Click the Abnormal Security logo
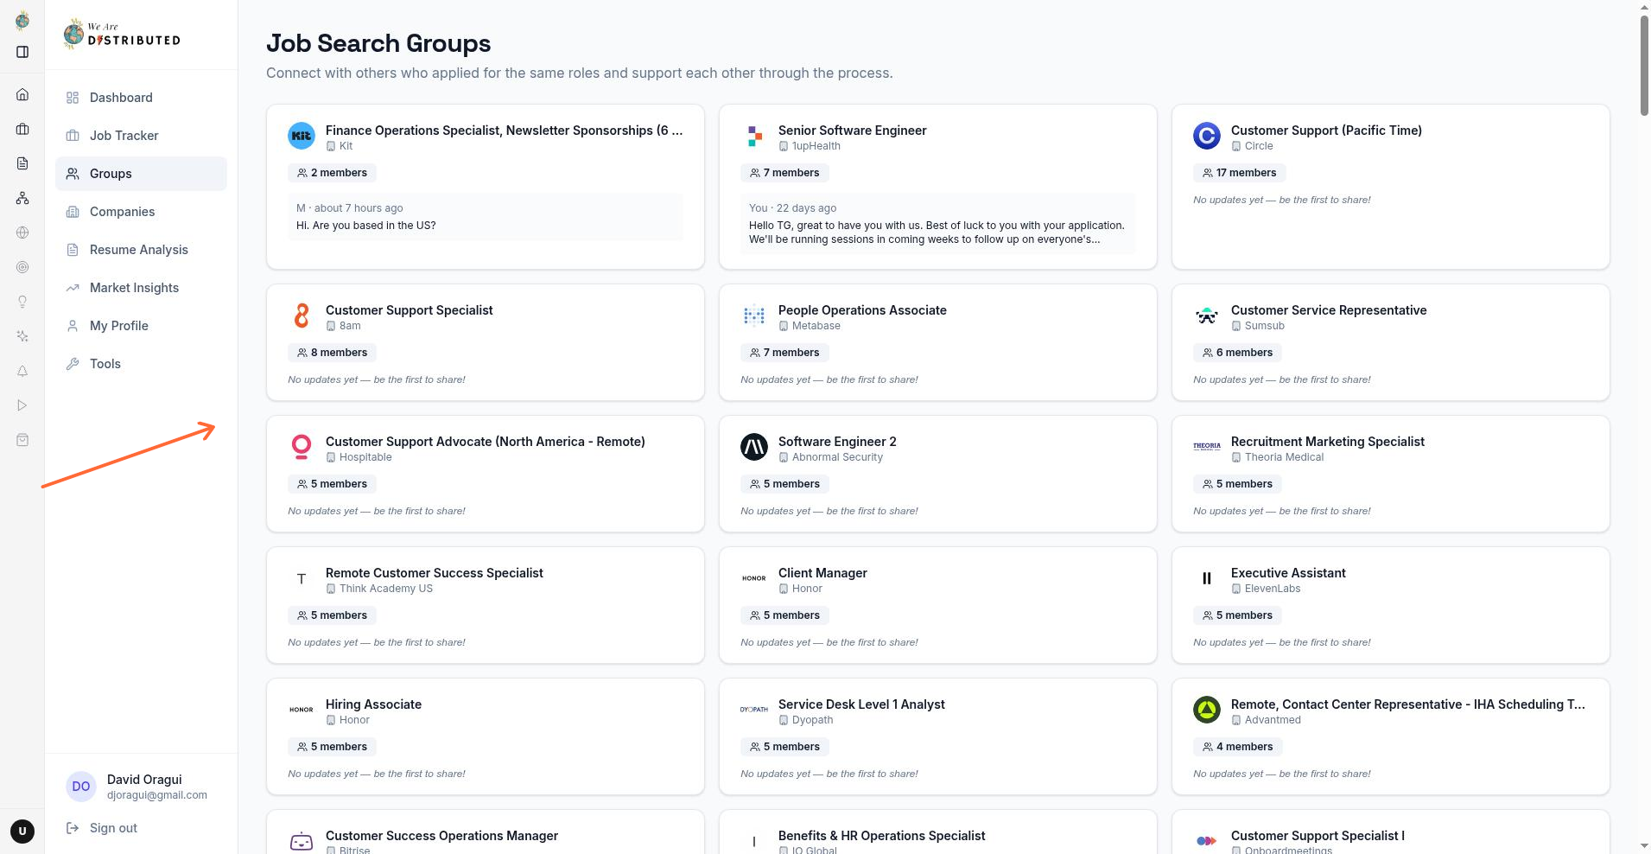The image size is (1651, 854). (x=754, y=447)
